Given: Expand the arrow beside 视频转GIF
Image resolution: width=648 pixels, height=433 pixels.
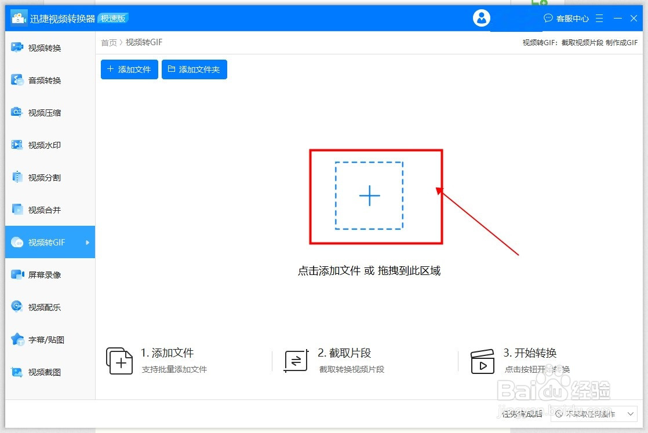Looking at the screenshot, I should point(88,243).
